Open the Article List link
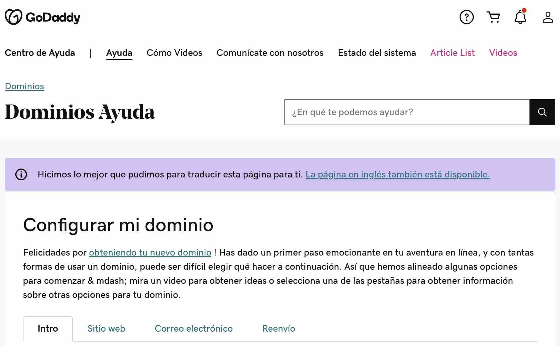Viewport: 560px width, 346px height. (x=452, y=53)
